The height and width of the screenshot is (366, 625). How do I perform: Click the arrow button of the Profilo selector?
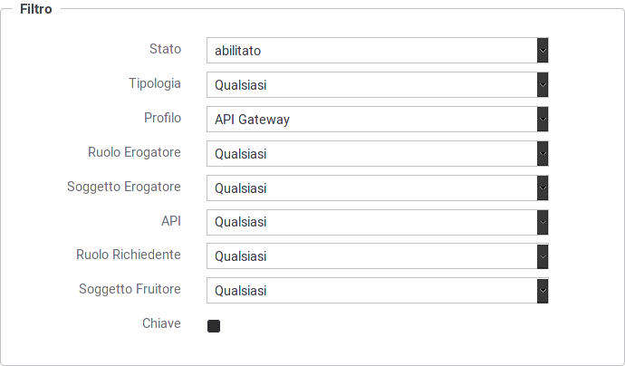coord(543,120)
